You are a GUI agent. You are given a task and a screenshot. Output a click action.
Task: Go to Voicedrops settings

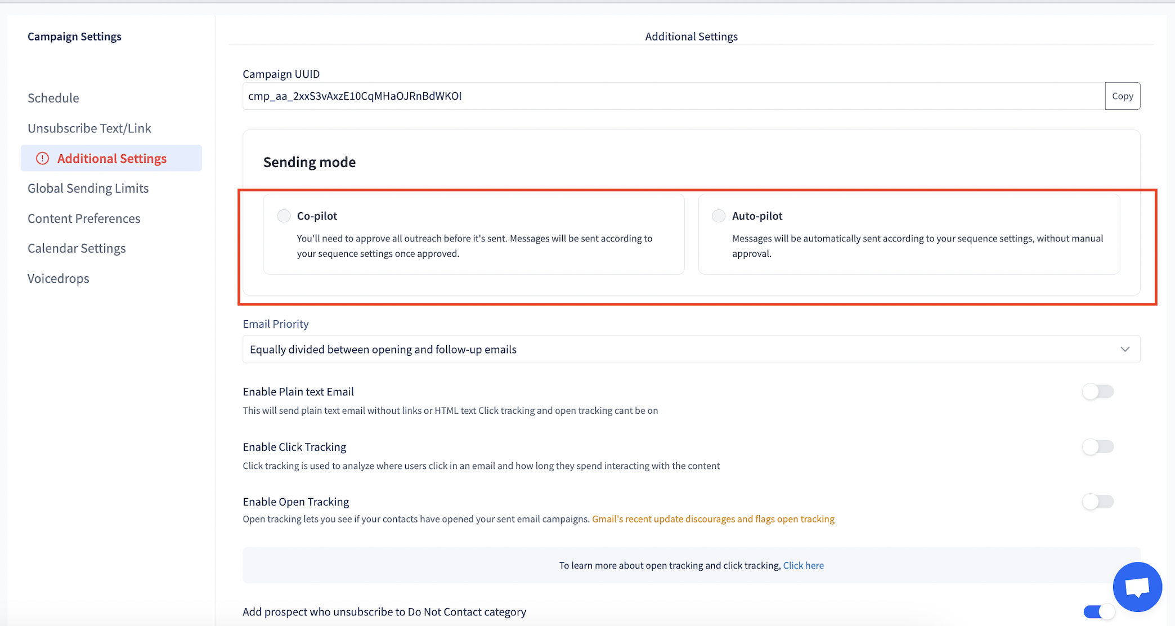click(59, 279)
